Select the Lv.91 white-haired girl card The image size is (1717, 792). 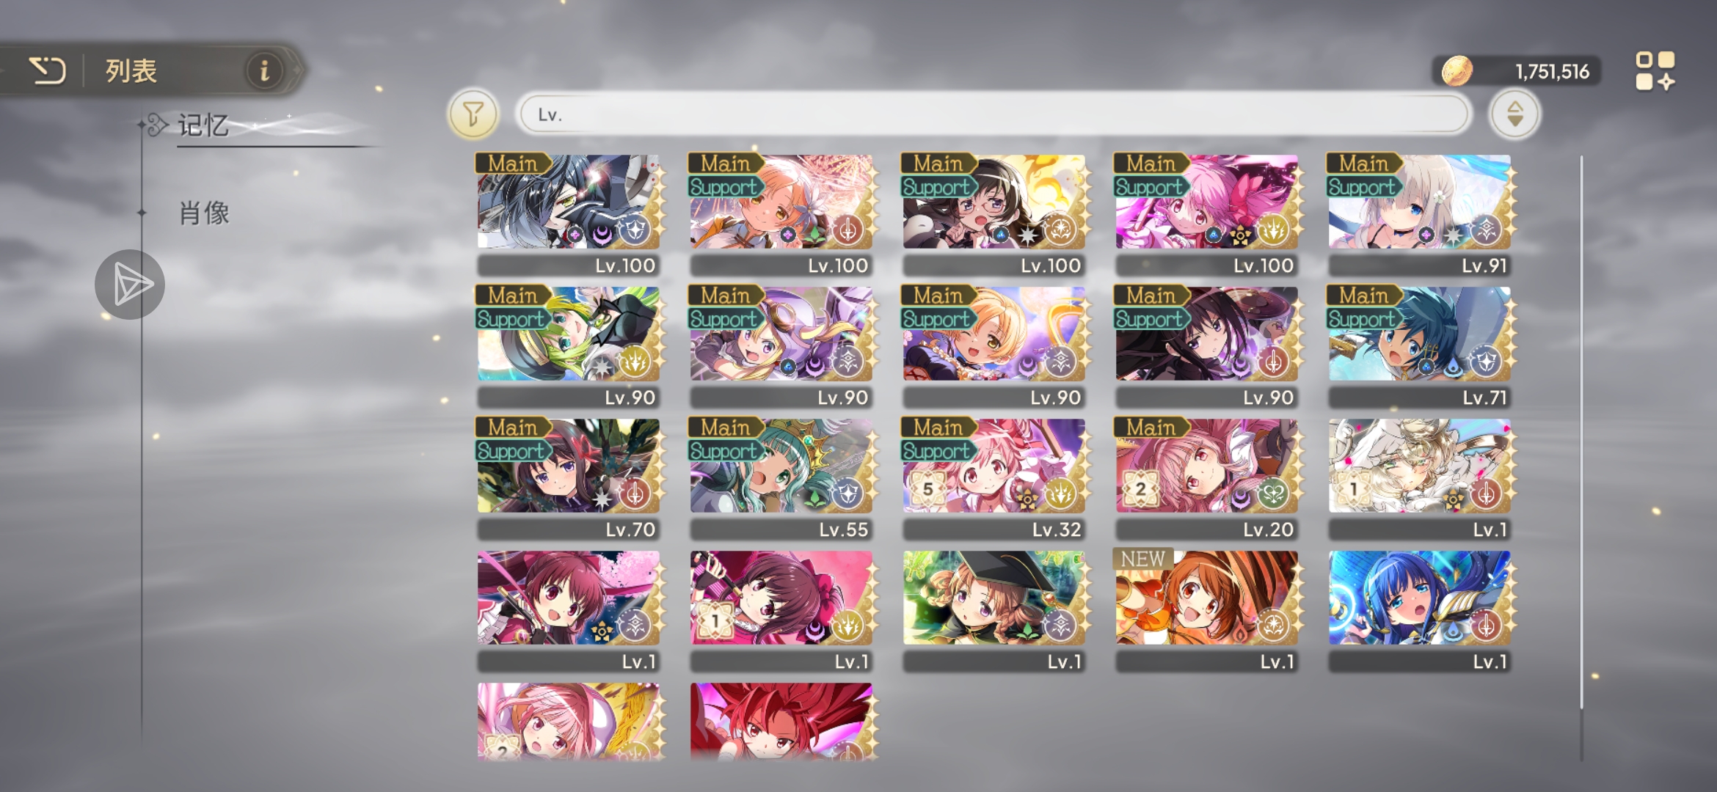pyautogui.click(x=1419, y=215)
